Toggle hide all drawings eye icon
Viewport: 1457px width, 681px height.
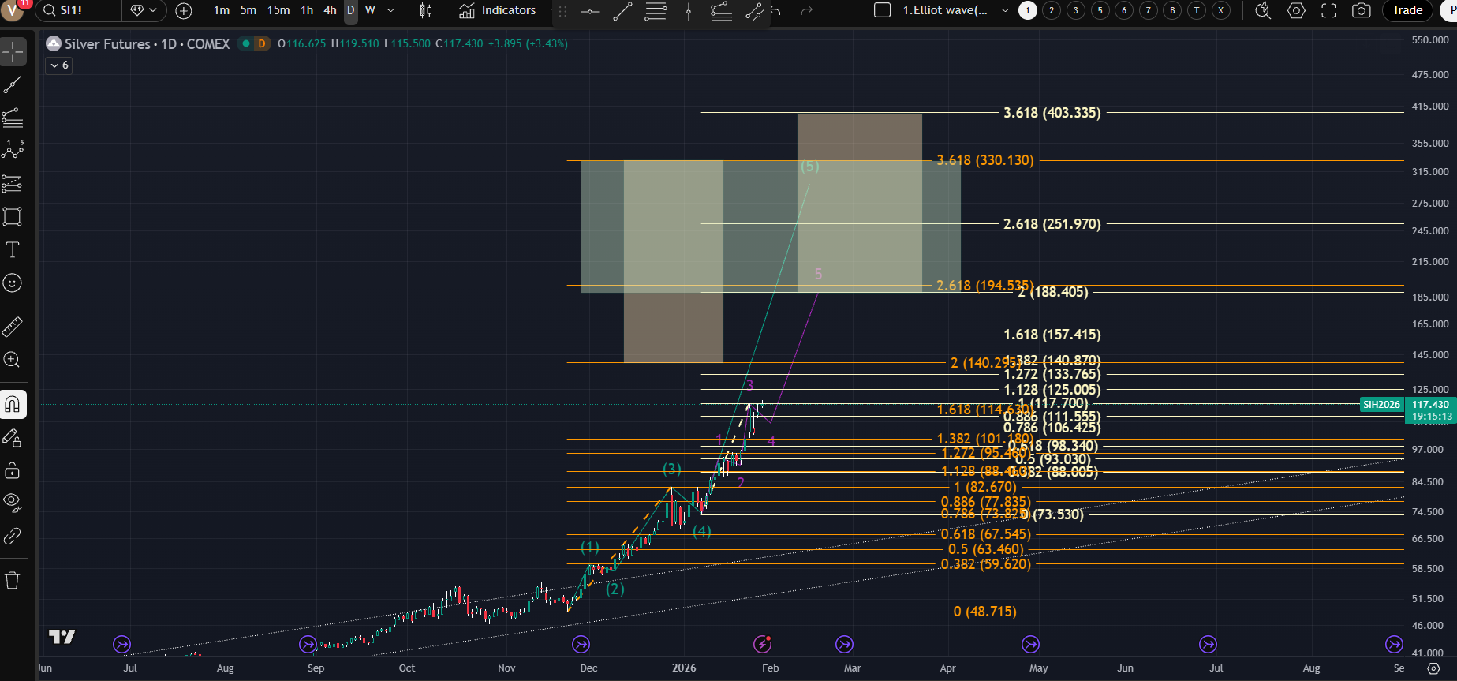click(x=13, y=502)
